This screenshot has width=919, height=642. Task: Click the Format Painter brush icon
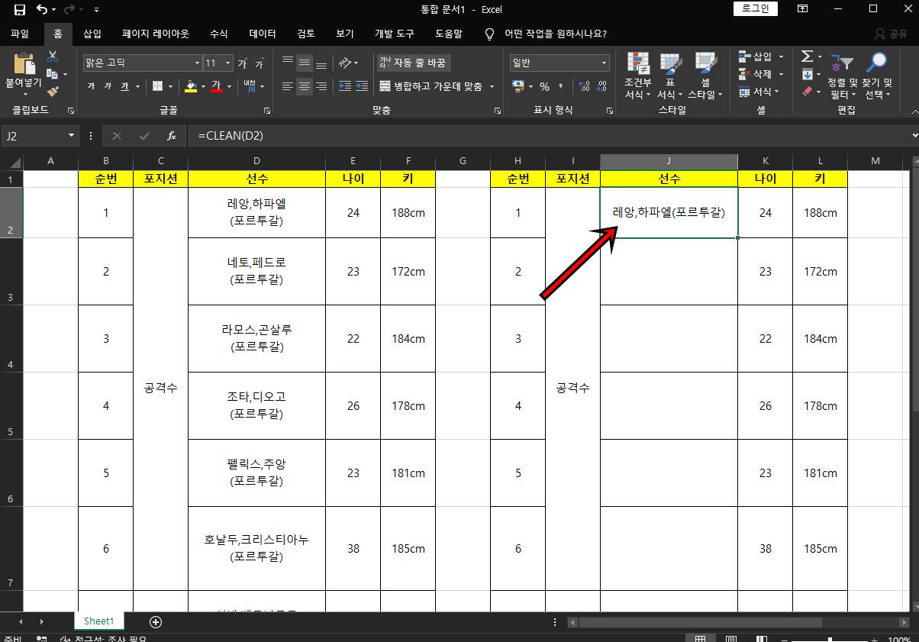tap(53, 92)
